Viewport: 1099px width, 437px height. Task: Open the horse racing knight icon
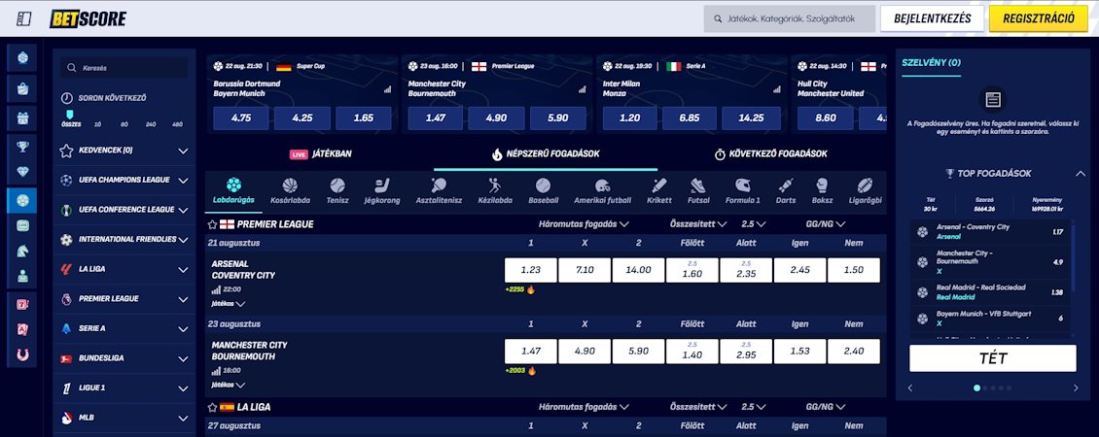[21, 251]
